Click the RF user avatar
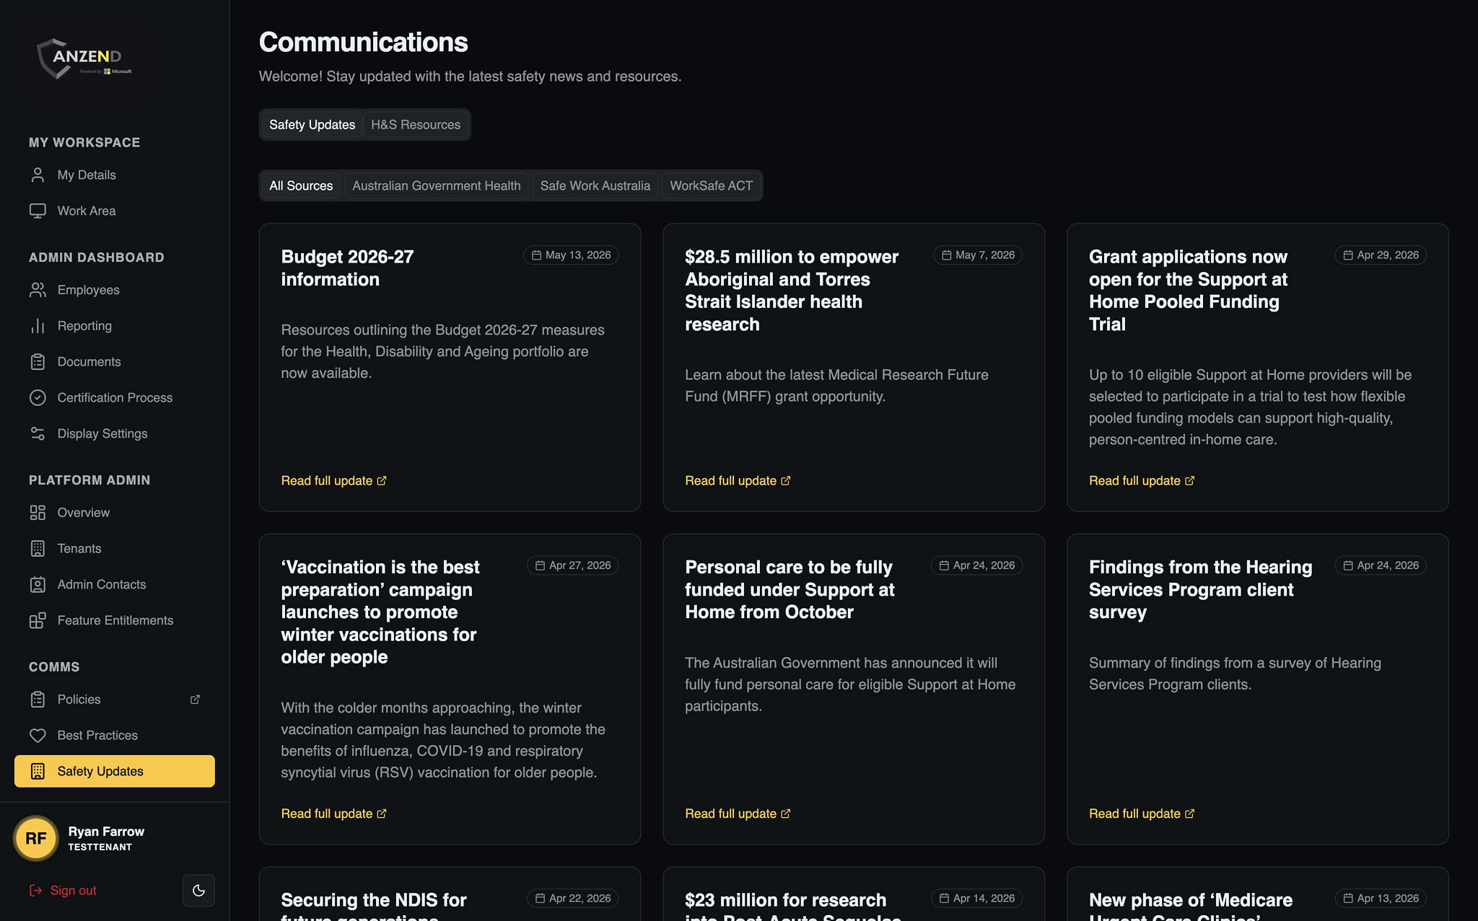 tap(36, 838)
